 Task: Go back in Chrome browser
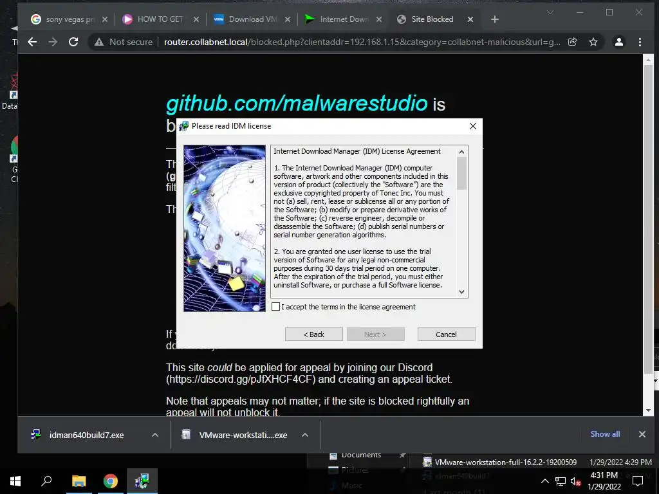click(x=32, y=42)
